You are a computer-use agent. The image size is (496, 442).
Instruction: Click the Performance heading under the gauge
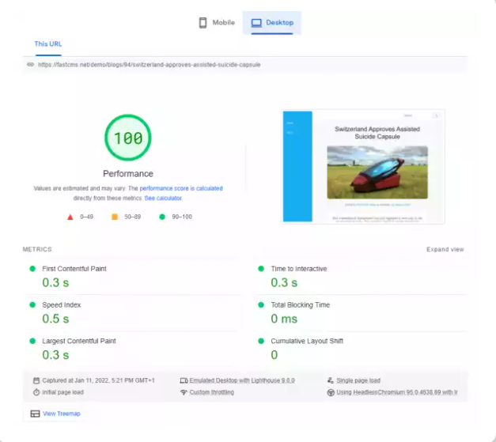128,174
